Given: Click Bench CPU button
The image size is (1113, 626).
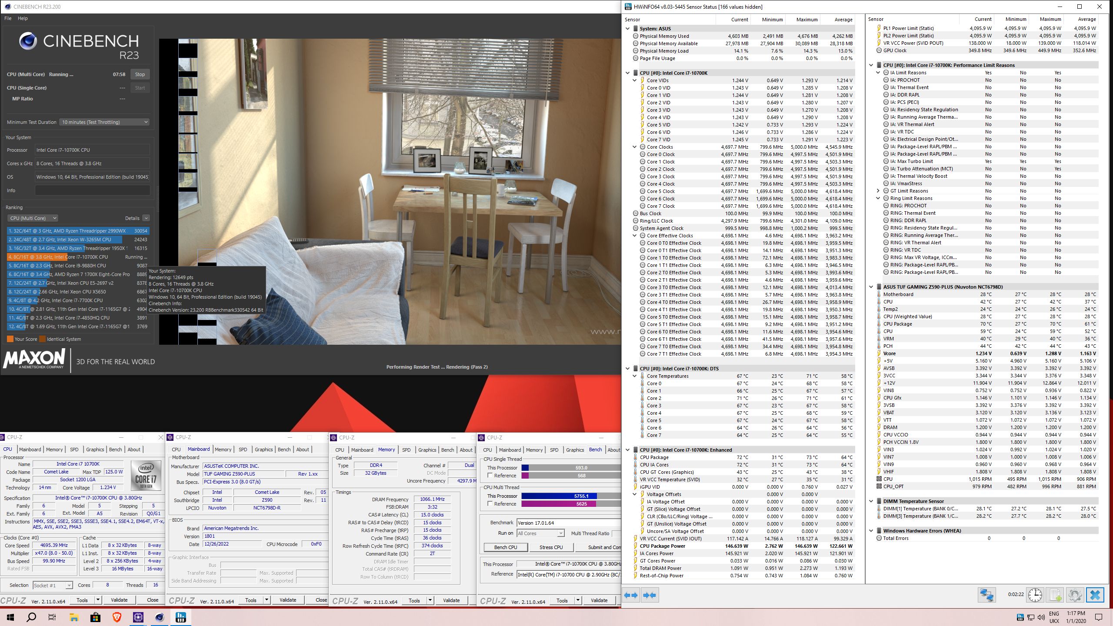Looking at the screenshot, I should 506,547.
